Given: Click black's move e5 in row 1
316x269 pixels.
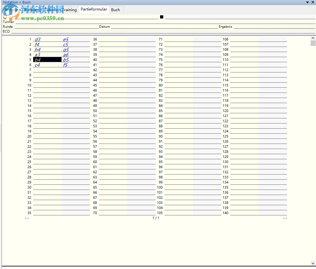Looking at the screenshot, I should point(66,40).
